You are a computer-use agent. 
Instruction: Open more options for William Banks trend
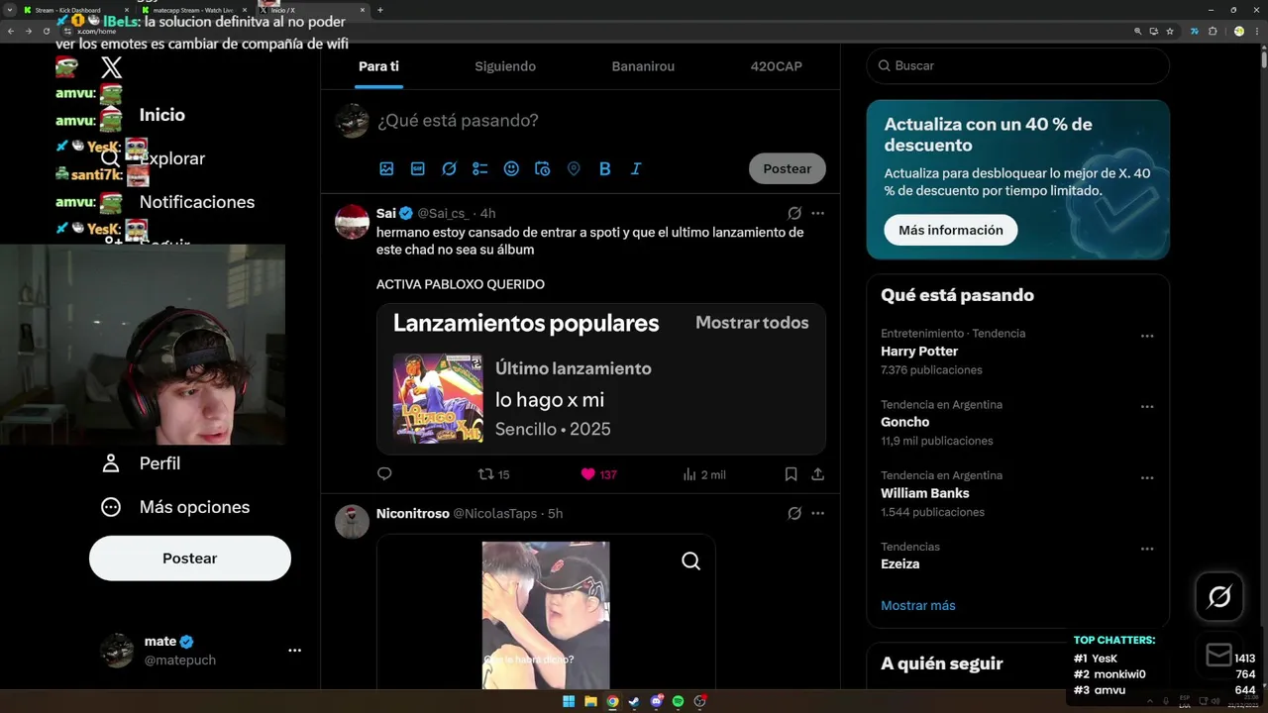(1147, 477)
